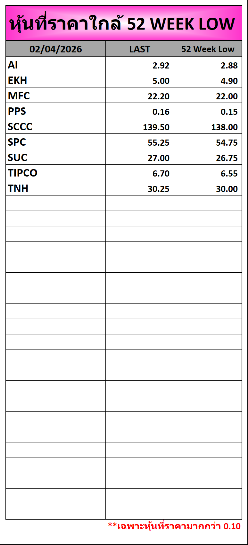Select the 30.00 52-week low cell

pyautogui.click(x=227, y=189)
